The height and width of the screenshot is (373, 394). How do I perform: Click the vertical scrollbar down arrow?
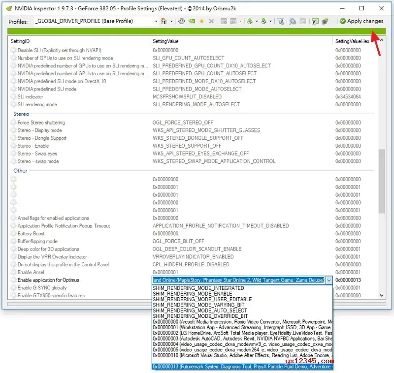pos(382,295)
